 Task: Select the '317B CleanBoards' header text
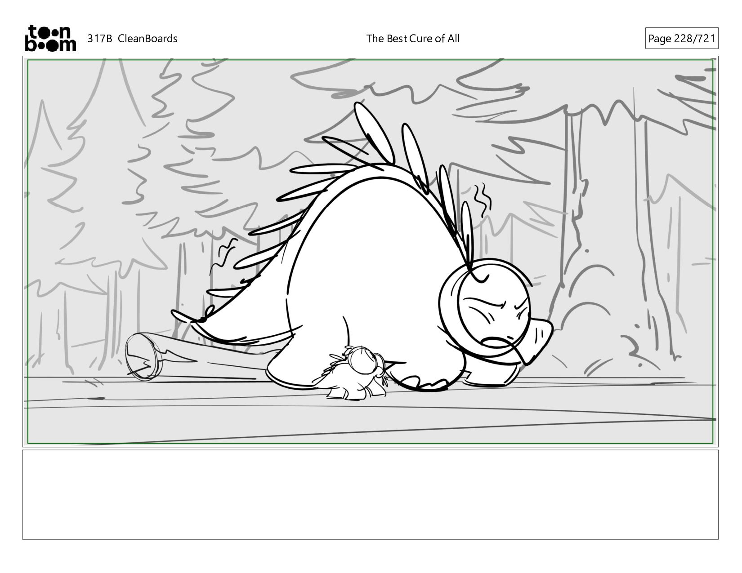132,39
